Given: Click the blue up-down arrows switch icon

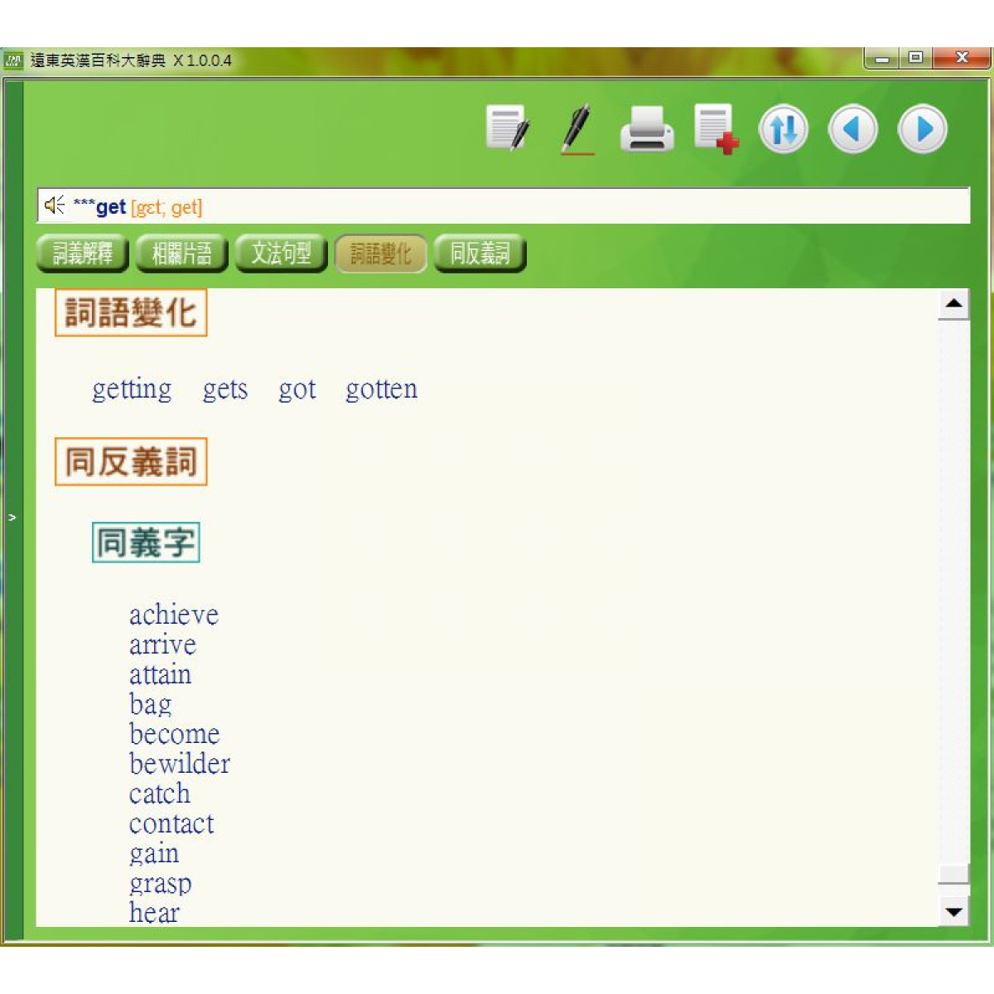Looking at the screenshot, I should tap(784, 129).
